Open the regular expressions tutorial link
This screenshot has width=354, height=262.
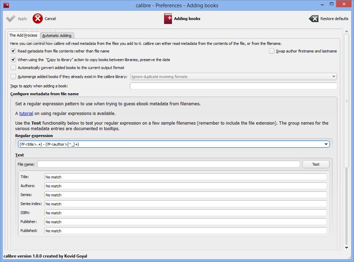(x=26, y=113)
